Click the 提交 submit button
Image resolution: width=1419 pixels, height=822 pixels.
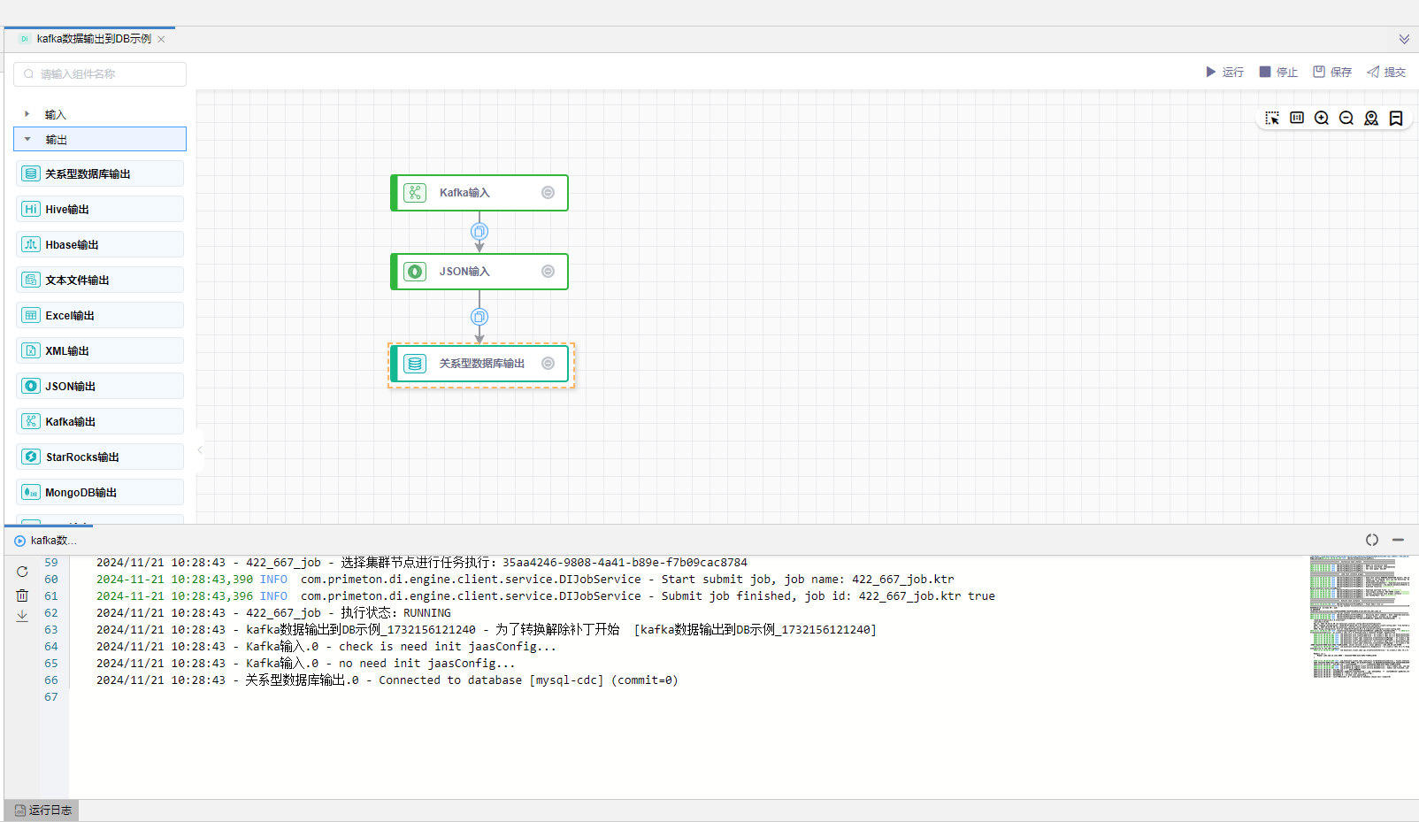[x=1385, y=72]
